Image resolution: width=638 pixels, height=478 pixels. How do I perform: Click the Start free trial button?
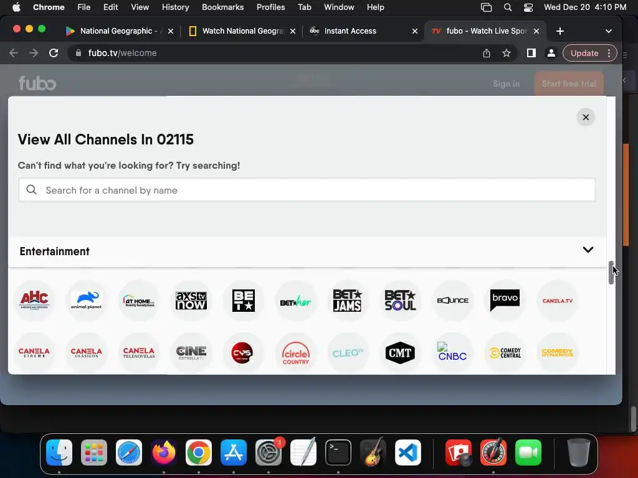coord(569,84)
